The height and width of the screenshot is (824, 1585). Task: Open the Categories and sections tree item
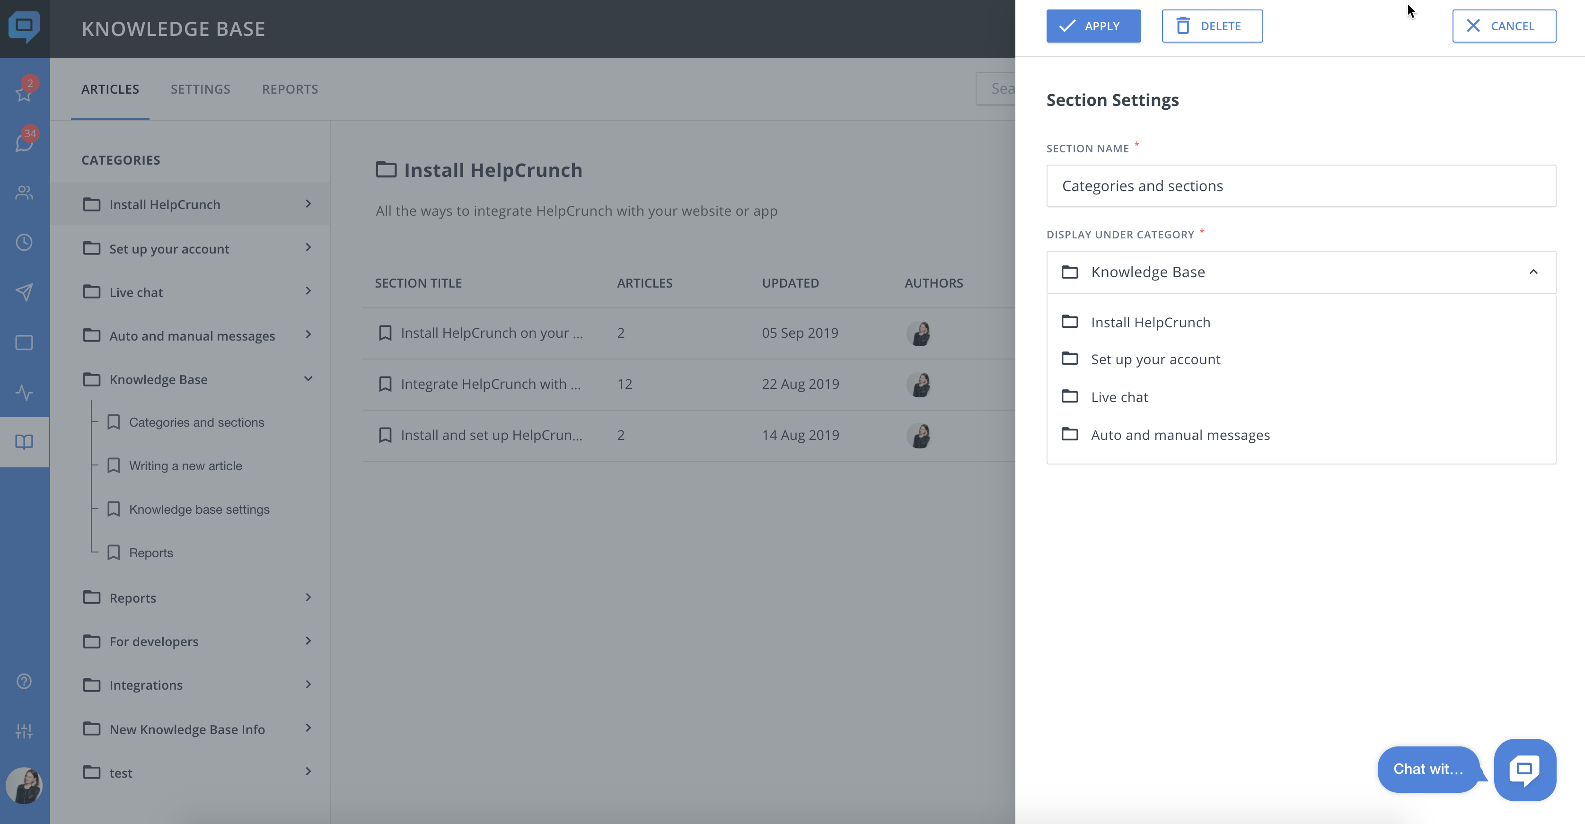coord(196,422)
